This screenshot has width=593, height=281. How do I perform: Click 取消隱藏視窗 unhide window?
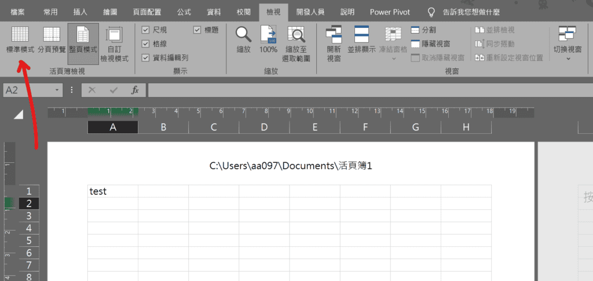[x=438, y=58]
